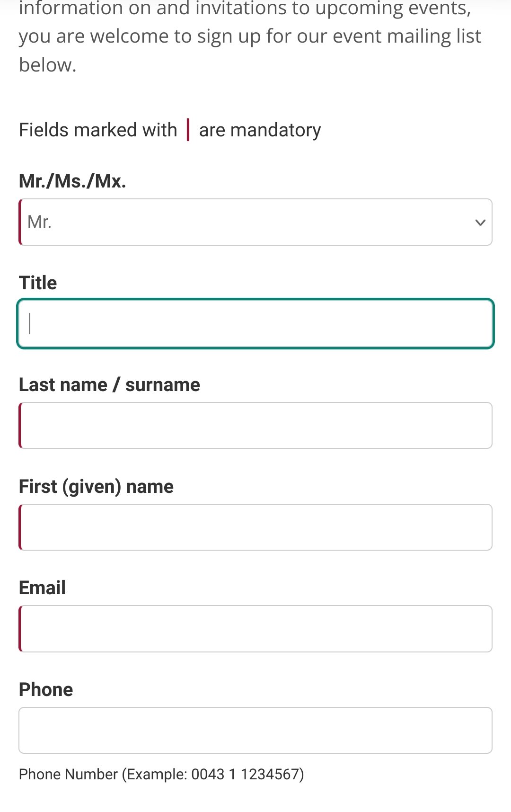Tap the "Last name / surname" label

pyautogui.click(x=109, y=384)
